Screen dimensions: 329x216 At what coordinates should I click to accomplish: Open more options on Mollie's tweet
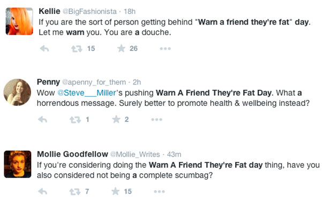coord(159,191)
